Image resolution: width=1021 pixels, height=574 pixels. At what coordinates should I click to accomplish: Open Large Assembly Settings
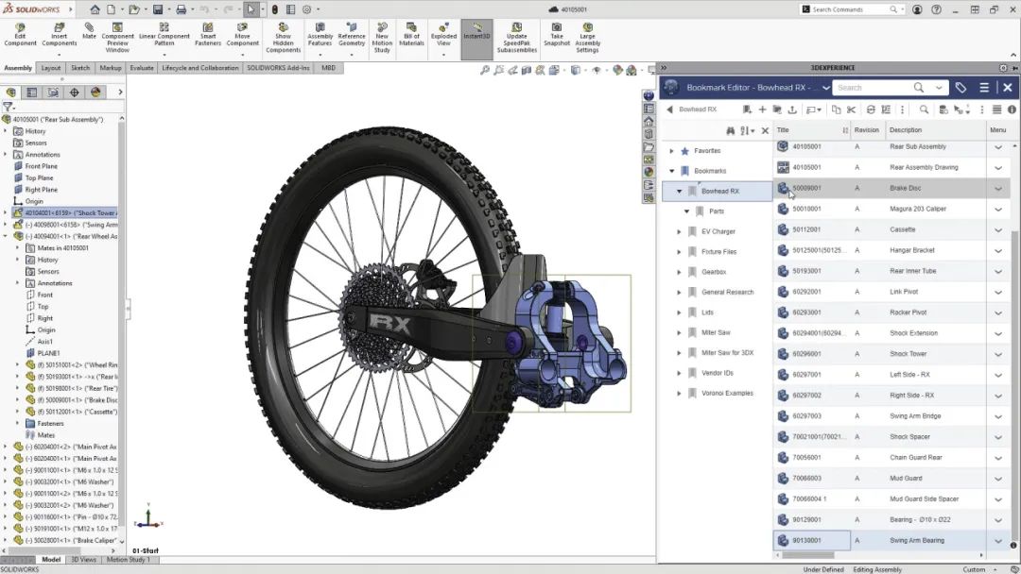click(587, 38)
